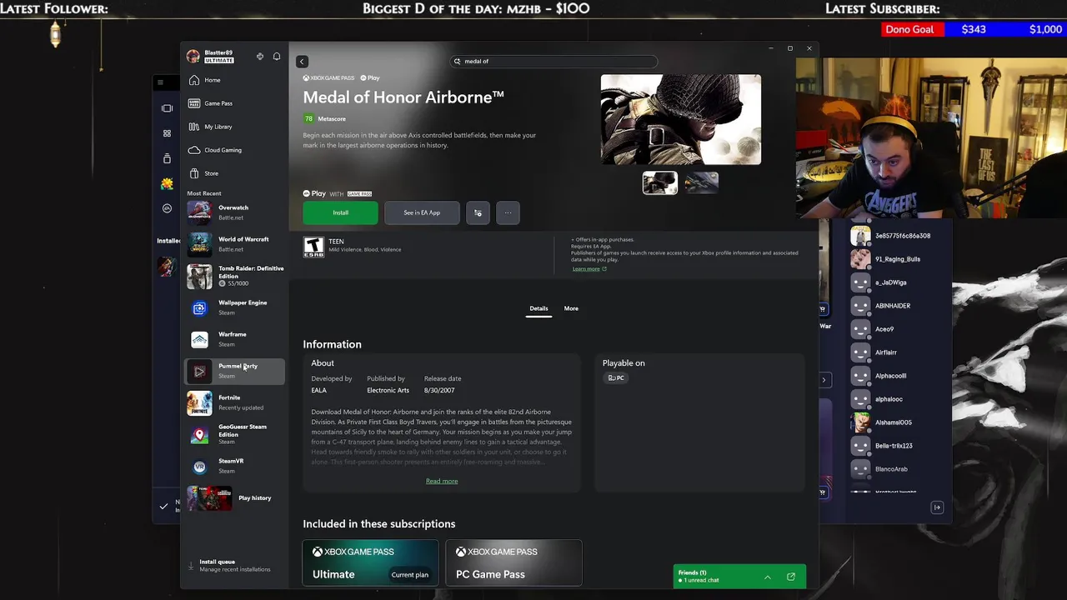Select Warframe from the recent list

pos(234,339)
